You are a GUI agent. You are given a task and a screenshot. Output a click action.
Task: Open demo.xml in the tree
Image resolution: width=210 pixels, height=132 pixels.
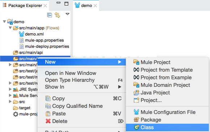(34, 34)
